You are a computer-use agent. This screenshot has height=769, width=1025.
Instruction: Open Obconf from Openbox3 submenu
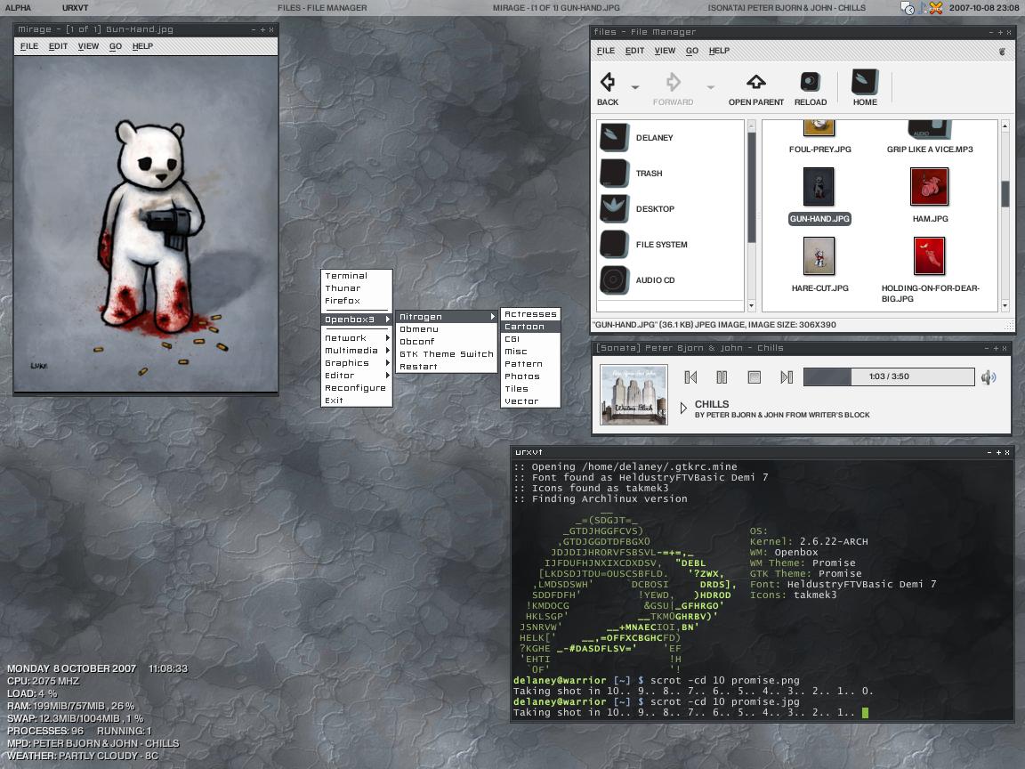coord(447,342)
